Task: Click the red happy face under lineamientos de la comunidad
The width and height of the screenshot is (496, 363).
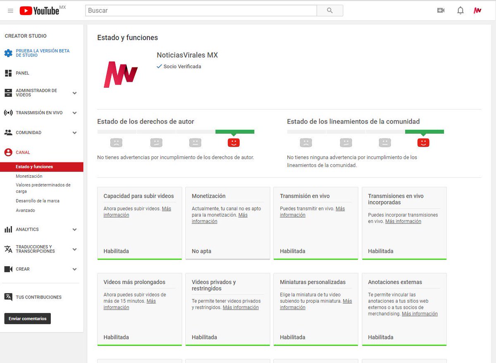Action: pos(423,143)
